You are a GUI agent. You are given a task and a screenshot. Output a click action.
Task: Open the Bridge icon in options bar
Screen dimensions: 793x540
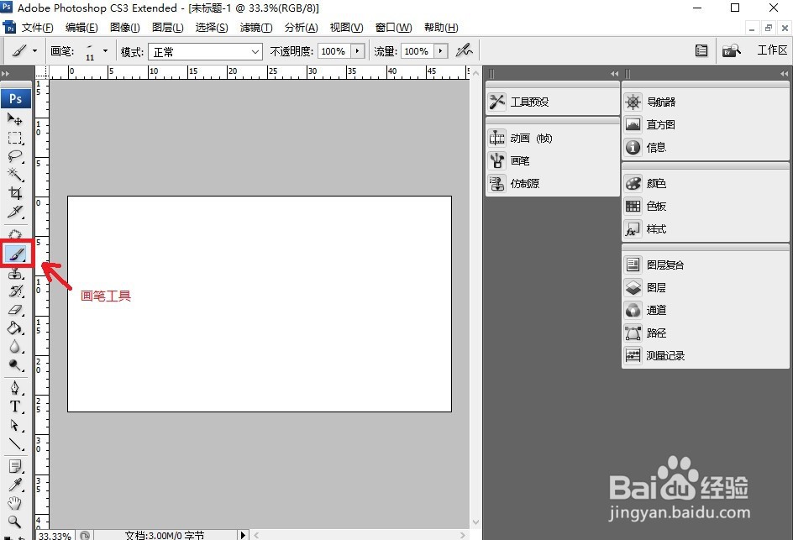click(x=732, y=50)
